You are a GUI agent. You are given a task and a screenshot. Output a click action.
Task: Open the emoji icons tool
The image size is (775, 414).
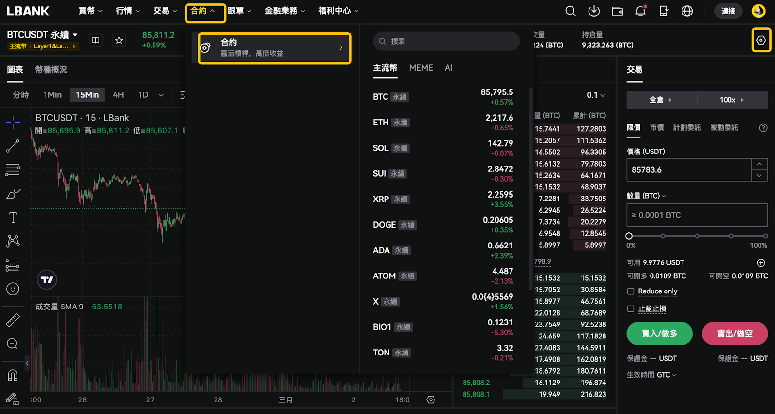coord(13,289)
